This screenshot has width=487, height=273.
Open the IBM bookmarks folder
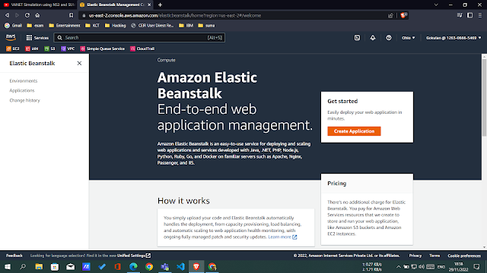tap(186, 25)
